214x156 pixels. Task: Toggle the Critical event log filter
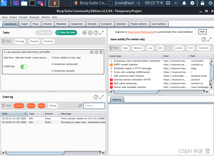[x=19, y=106]
